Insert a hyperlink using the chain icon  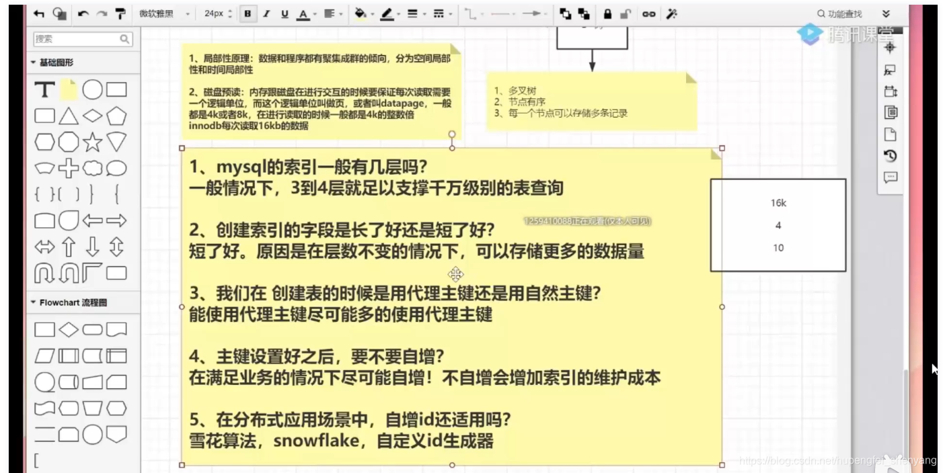pyautogui.click(x=649, y=13)
